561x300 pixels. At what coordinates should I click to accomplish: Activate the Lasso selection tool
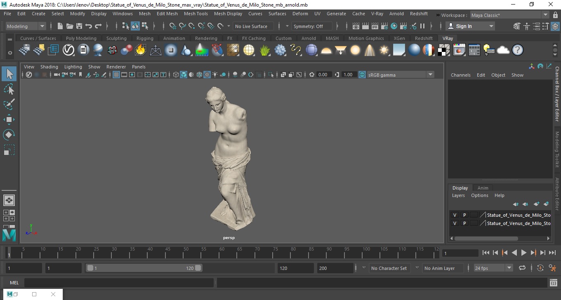[x=9, y=89]
